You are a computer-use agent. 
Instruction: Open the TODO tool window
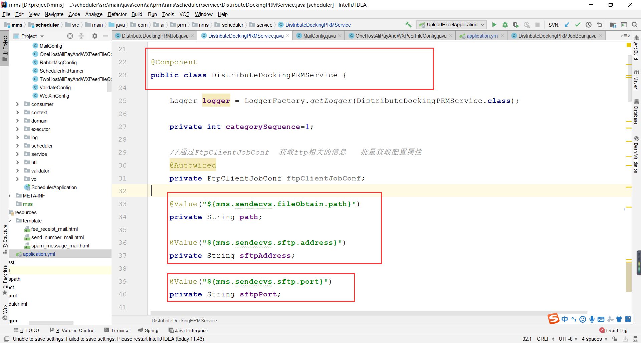coord(27,330)
